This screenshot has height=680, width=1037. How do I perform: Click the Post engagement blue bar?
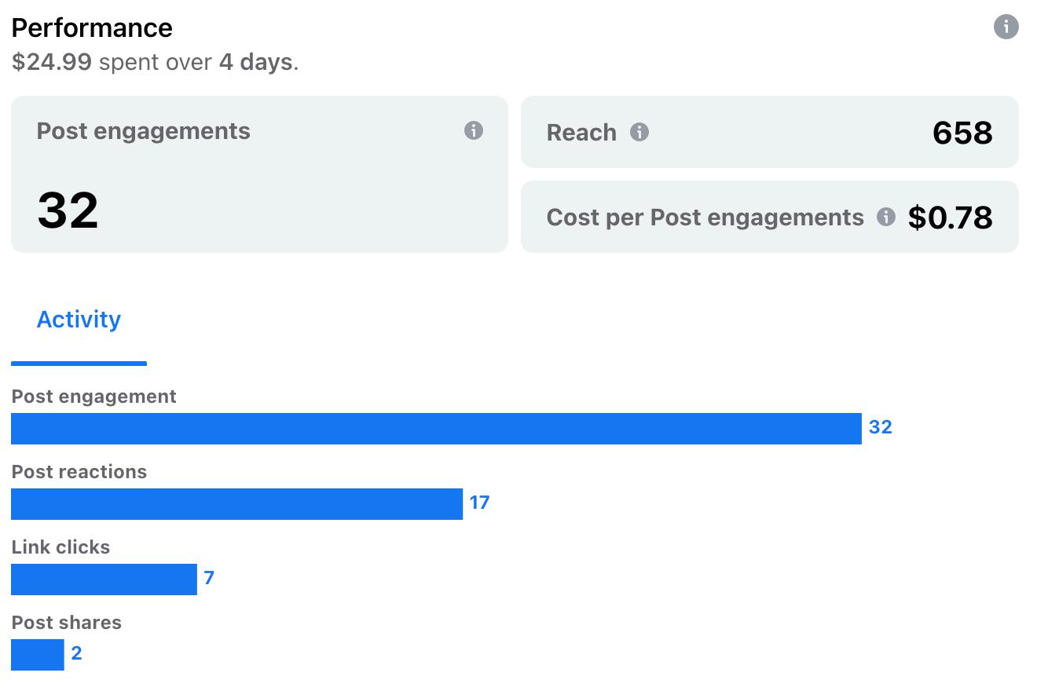point(436,429)
